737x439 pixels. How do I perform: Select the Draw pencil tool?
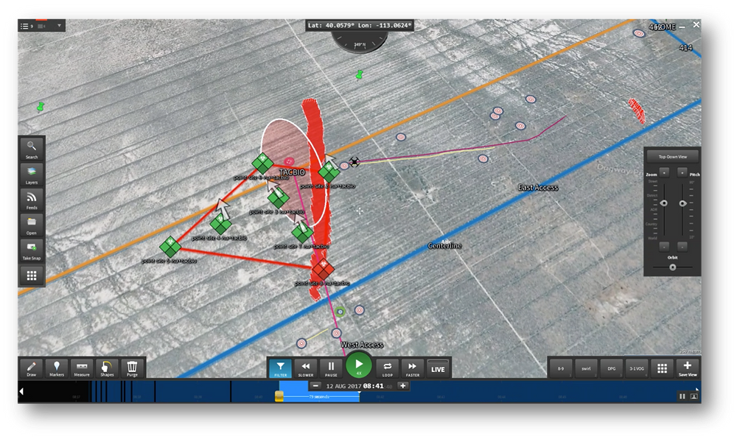[32, 368]
